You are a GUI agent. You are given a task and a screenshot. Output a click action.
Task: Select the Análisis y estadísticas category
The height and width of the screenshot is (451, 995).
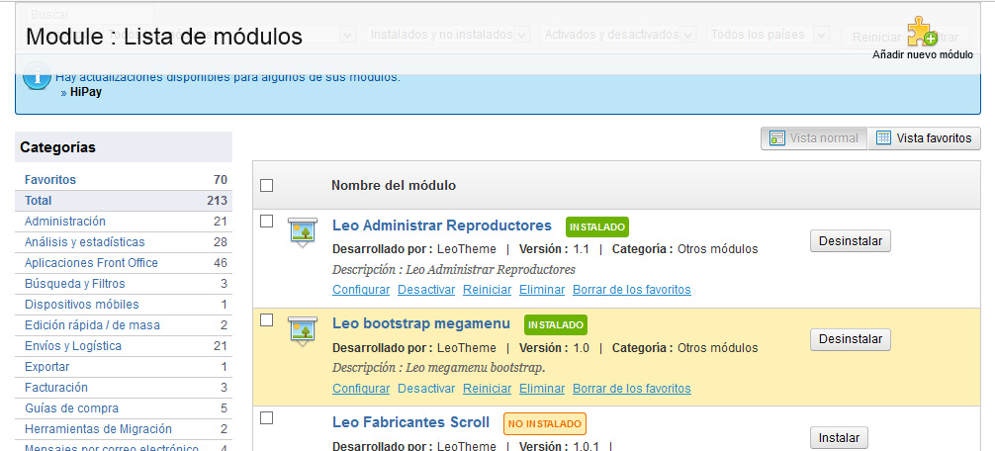(x=124, y=242)
